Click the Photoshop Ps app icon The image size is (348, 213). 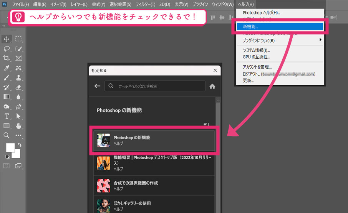pos(5,4)
